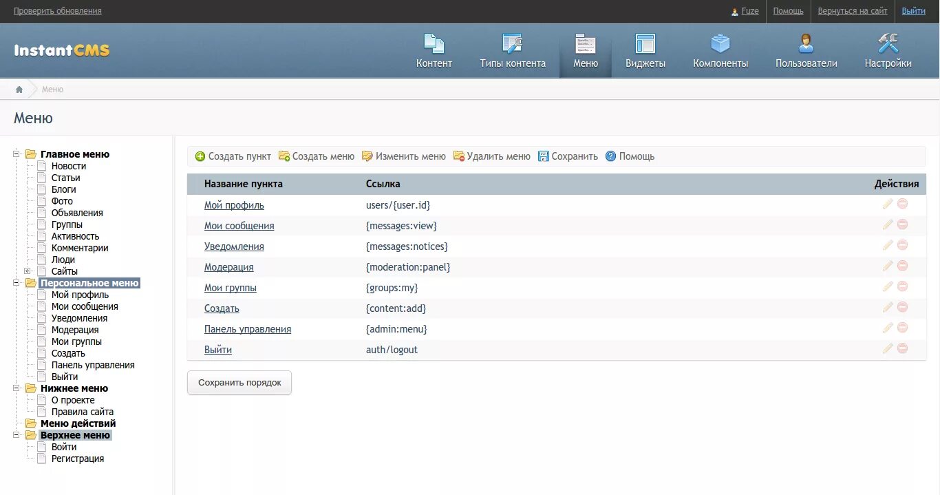Open the Меню tab in the top navigation
The image size is (940, 495).
[x=586, y=51]
